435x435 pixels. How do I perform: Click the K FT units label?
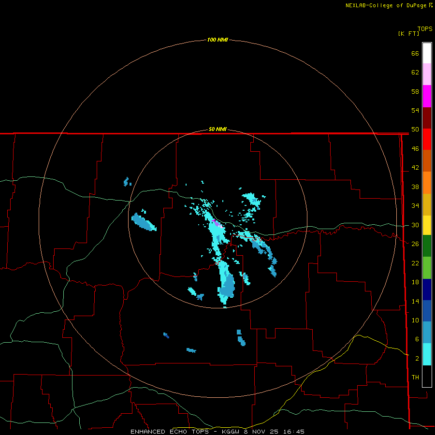coord(408,33)
